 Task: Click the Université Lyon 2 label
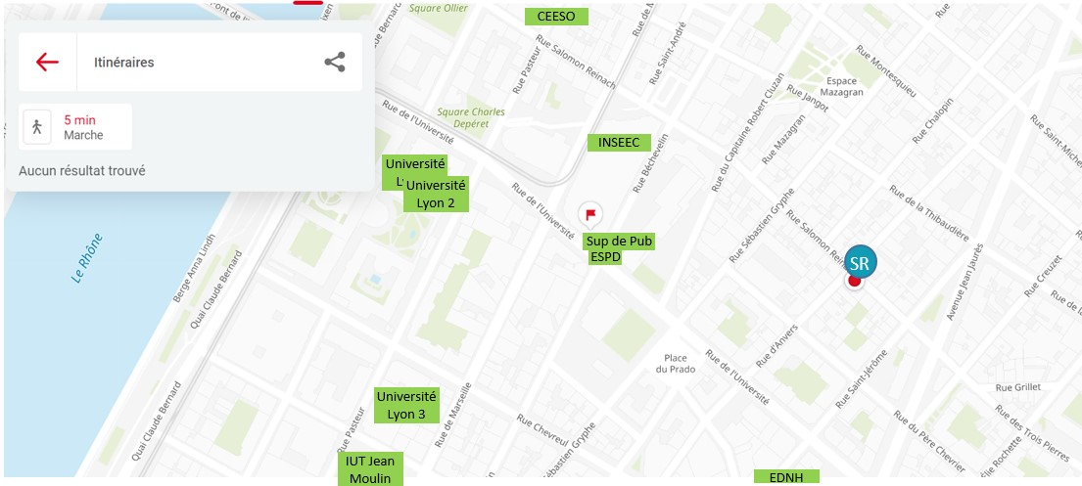436,195
